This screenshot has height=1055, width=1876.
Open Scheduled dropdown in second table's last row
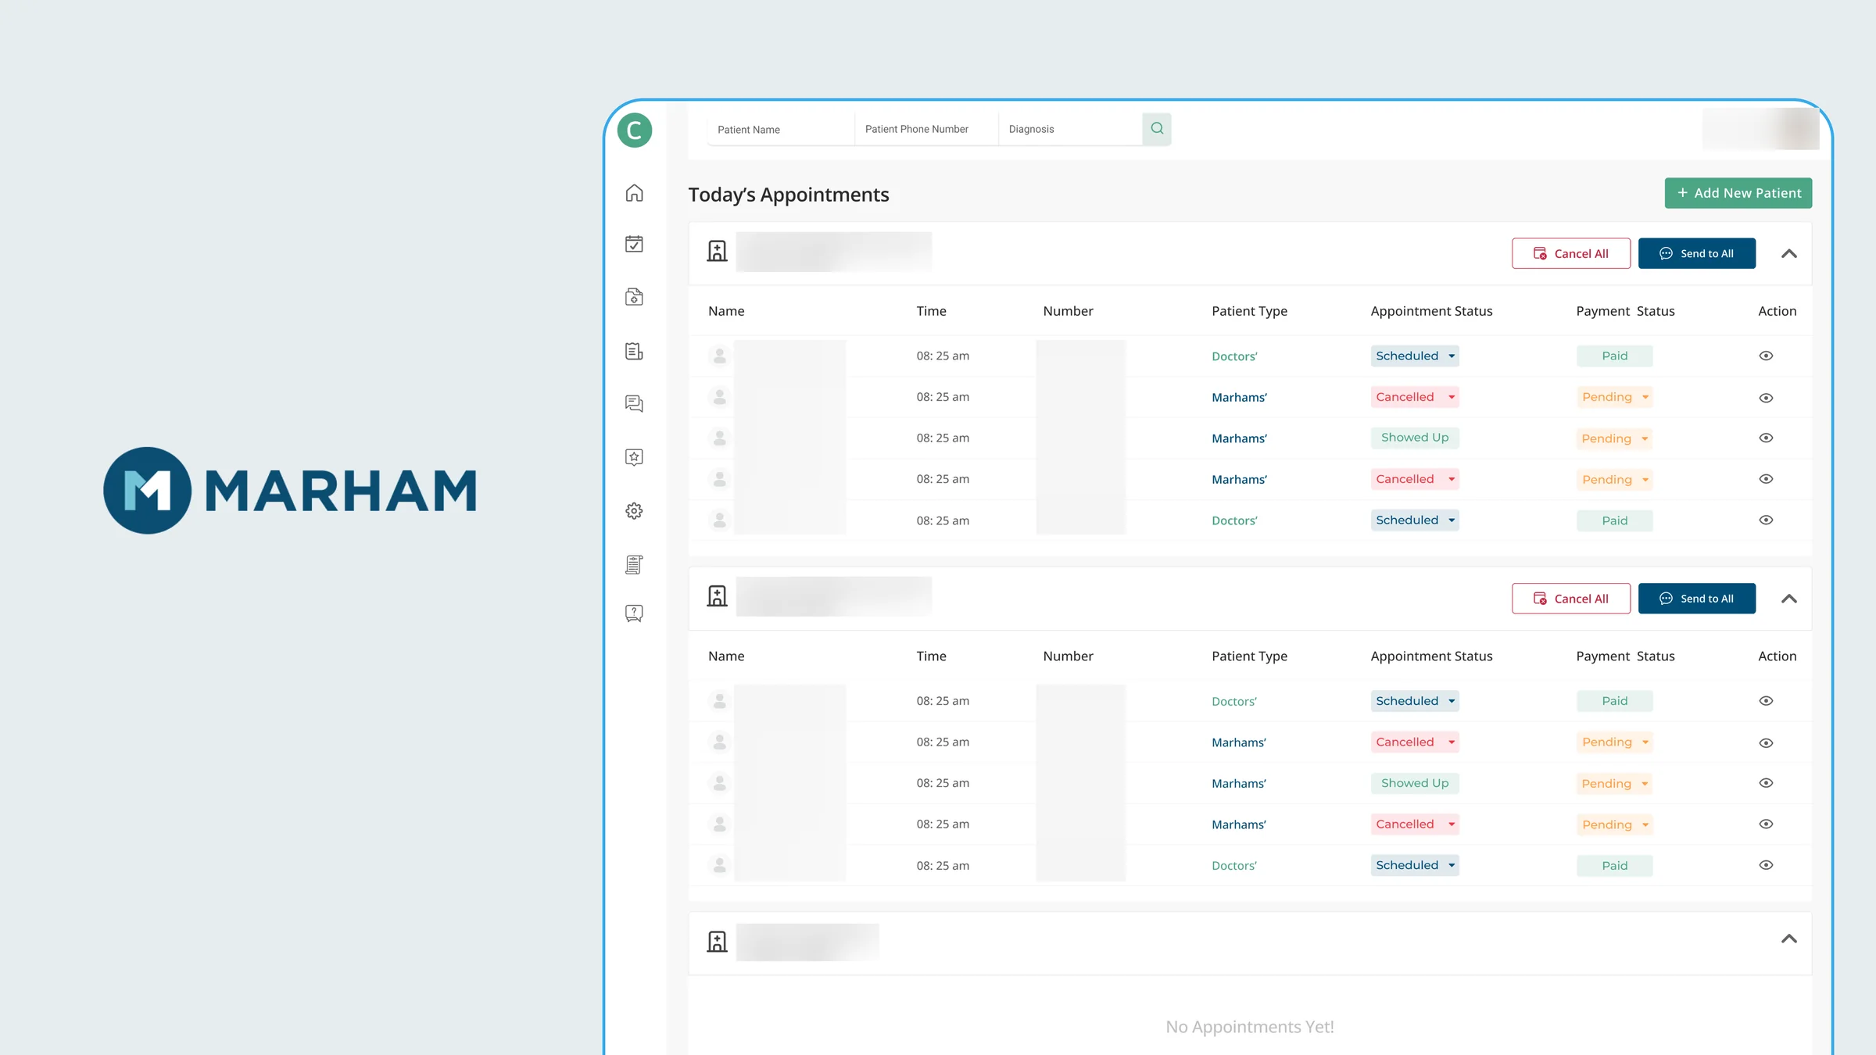click(1415, 865)
